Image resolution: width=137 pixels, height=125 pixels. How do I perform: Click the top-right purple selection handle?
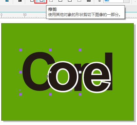click(80, 50)
